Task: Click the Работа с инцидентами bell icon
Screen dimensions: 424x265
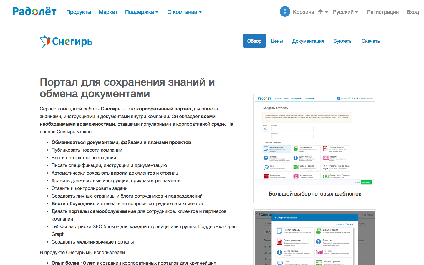Action: point(326,167)
